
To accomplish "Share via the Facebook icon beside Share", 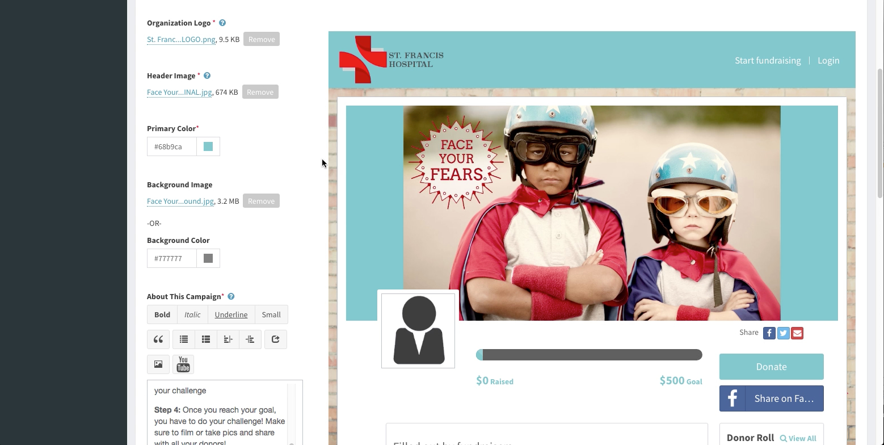I will click(769, 333).
